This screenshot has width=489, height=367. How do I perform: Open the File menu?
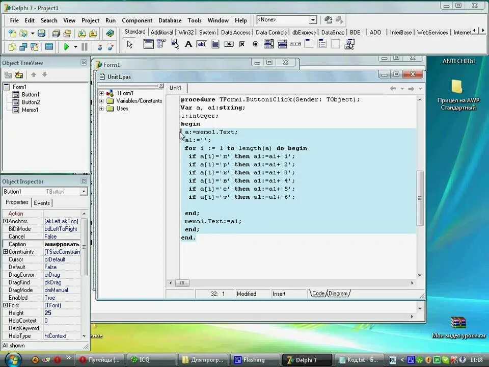point(14,20)
